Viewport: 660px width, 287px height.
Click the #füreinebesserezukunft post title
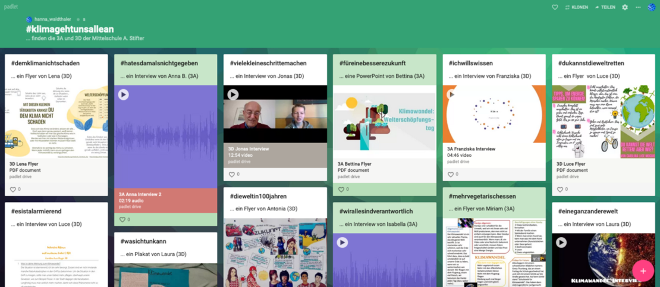[x=372, y=63]
